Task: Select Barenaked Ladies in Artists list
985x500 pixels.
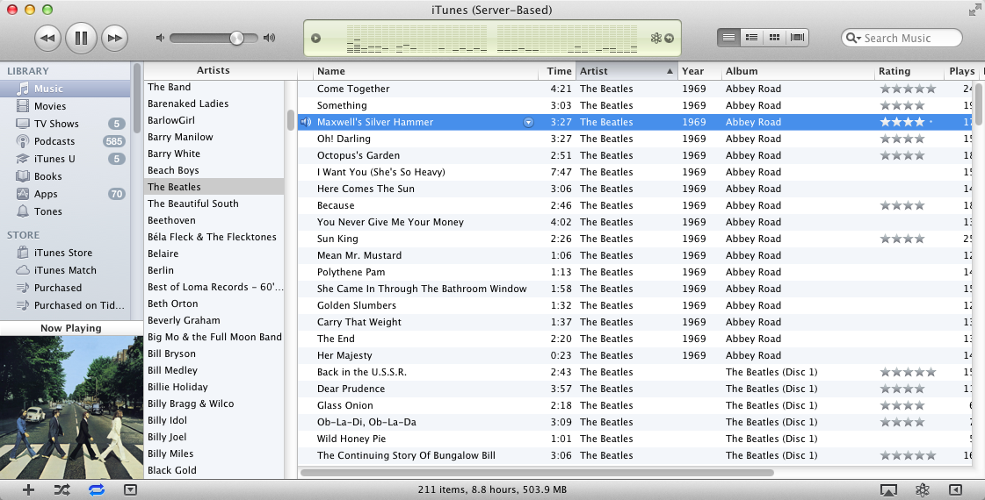Action: pos(214,104)
